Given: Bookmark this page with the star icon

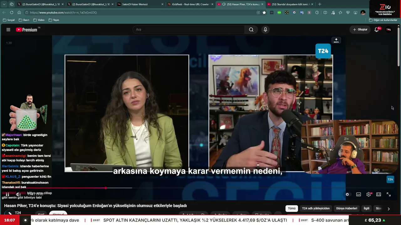Looking at the screenshot, I should pos(264,12).
